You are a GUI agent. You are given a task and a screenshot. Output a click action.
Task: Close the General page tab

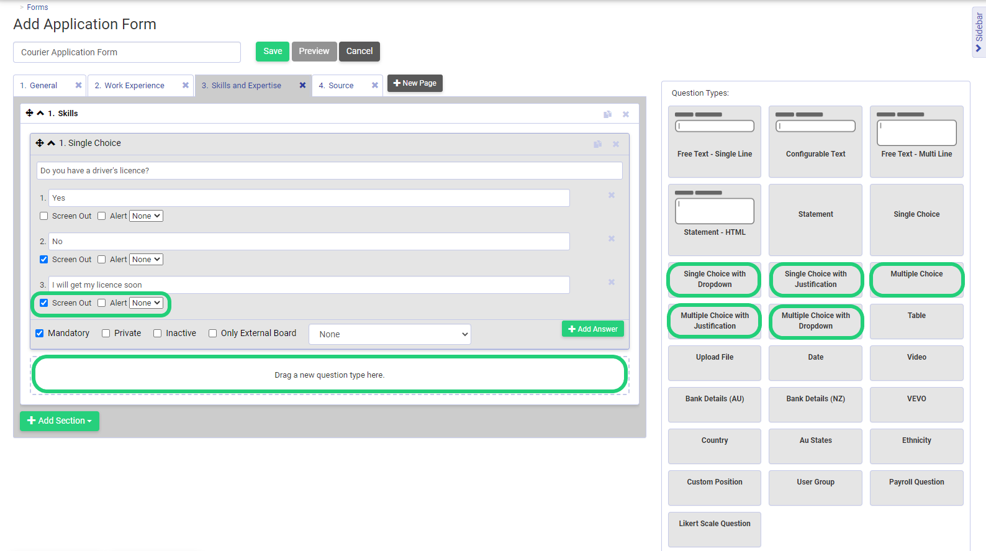click(78, 86)
